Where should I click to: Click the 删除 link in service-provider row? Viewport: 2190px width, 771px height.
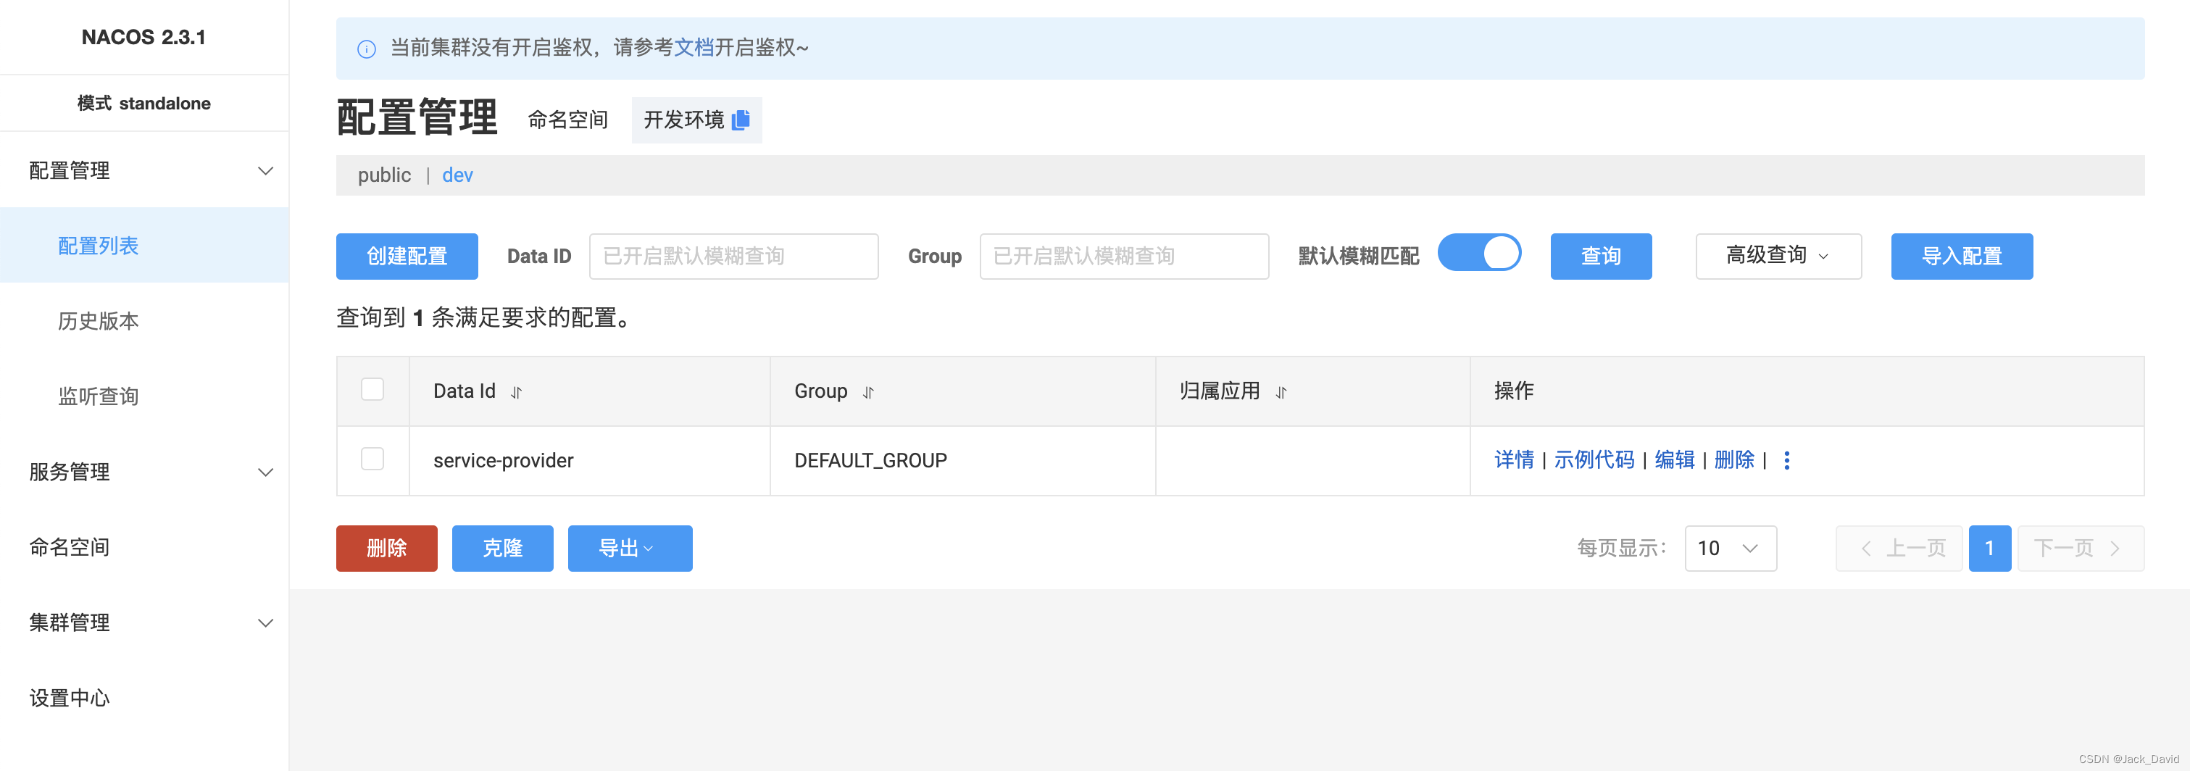tap(1734, 460)
